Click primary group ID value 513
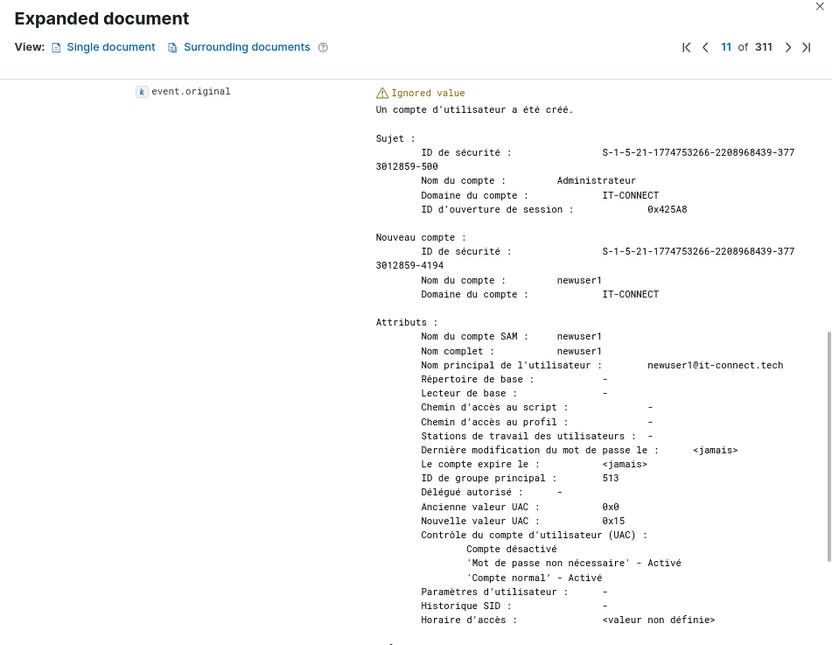 611,479
